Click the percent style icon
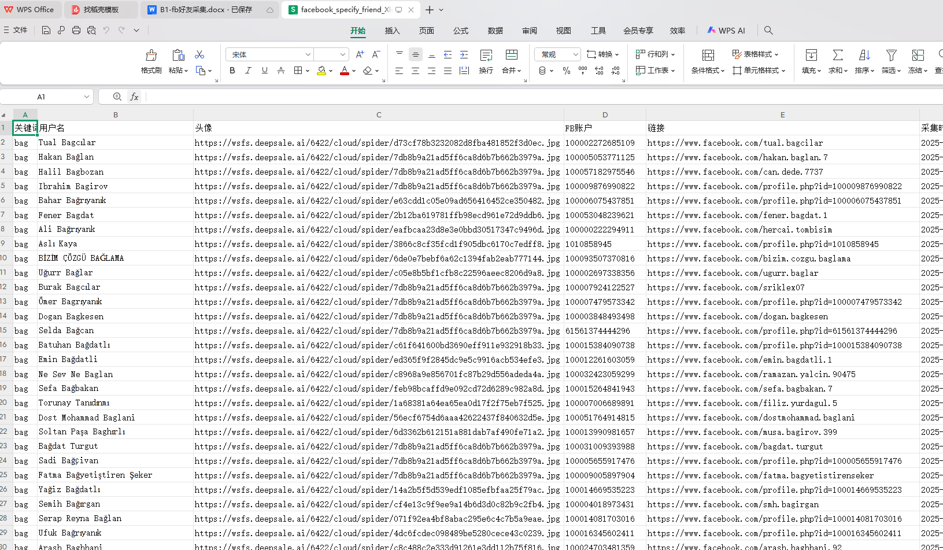 [x=567, y=71]
